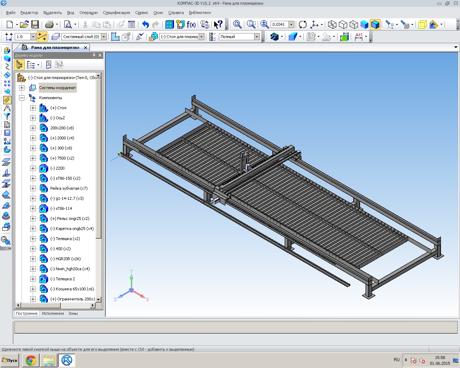This screenshot has width=460, height=368.
Task: Click the model tree vertical scrollbar down arrow
Action: (98, 299)
